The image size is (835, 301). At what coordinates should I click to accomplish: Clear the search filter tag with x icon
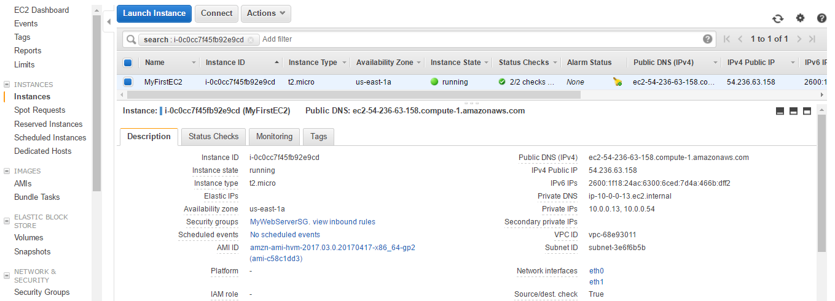pyautogui.click(x=251, y=39)
